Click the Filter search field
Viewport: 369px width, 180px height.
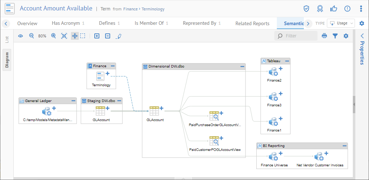[x=300, y=36]
